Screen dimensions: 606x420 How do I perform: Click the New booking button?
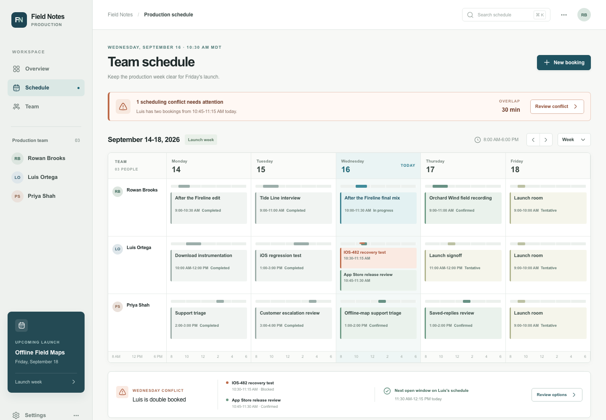pos(564,63)
